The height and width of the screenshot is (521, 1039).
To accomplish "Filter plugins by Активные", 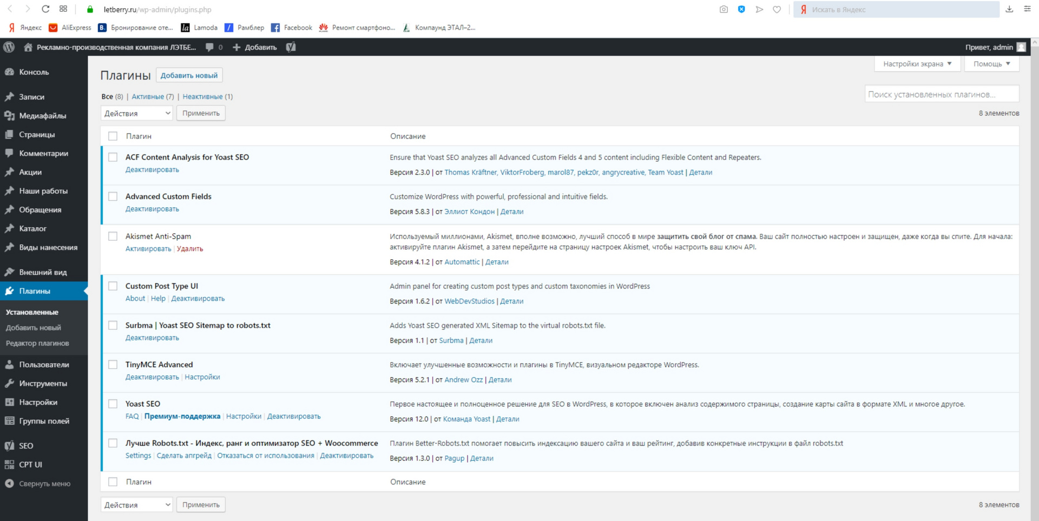I will (x=148, y=97).
